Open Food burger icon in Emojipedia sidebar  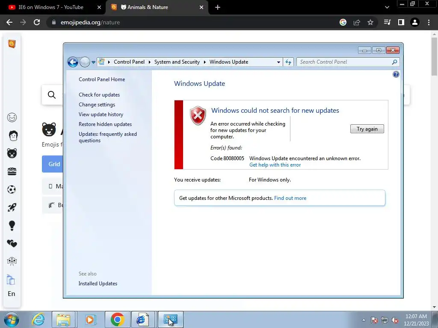(x=12, y=172)
